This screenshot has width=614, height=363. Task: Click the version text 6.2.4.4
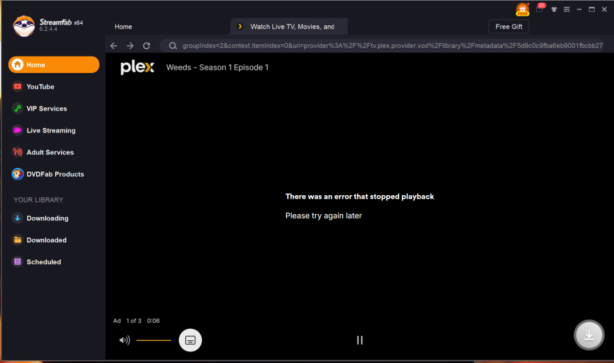coord(48,29)
